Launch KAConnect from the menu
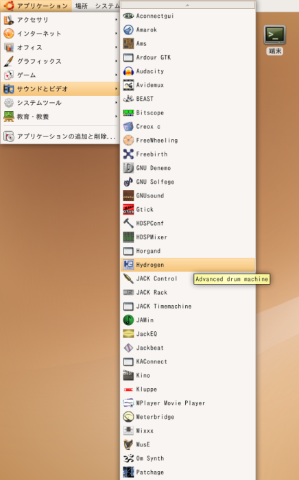This screenshot has width=299, height=480. (188, 361)
